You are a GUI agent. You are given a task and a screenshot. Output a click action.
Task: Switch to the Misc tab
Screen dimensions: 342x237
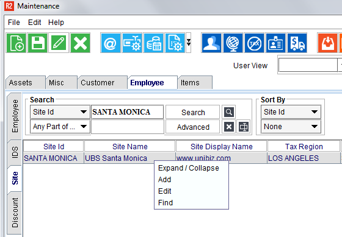coord(61,82)
